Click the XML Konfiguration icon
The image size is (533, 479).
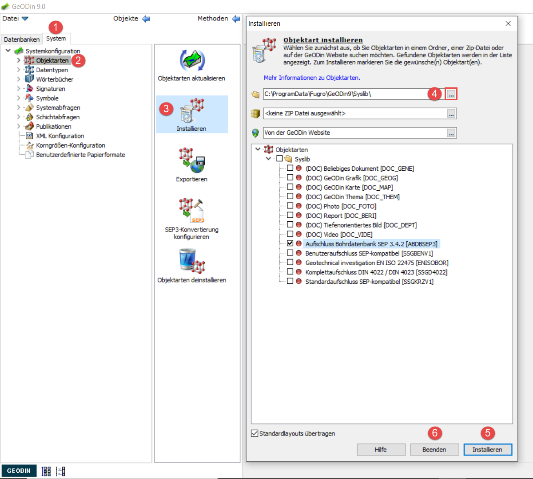pos(29,136)
